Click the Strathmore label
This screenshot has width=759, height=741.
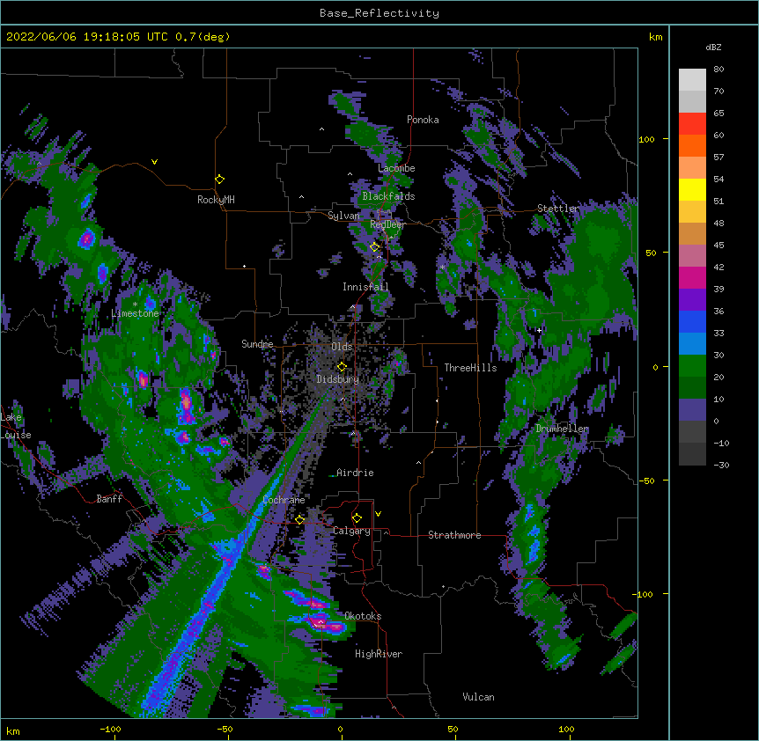[454, 535]
